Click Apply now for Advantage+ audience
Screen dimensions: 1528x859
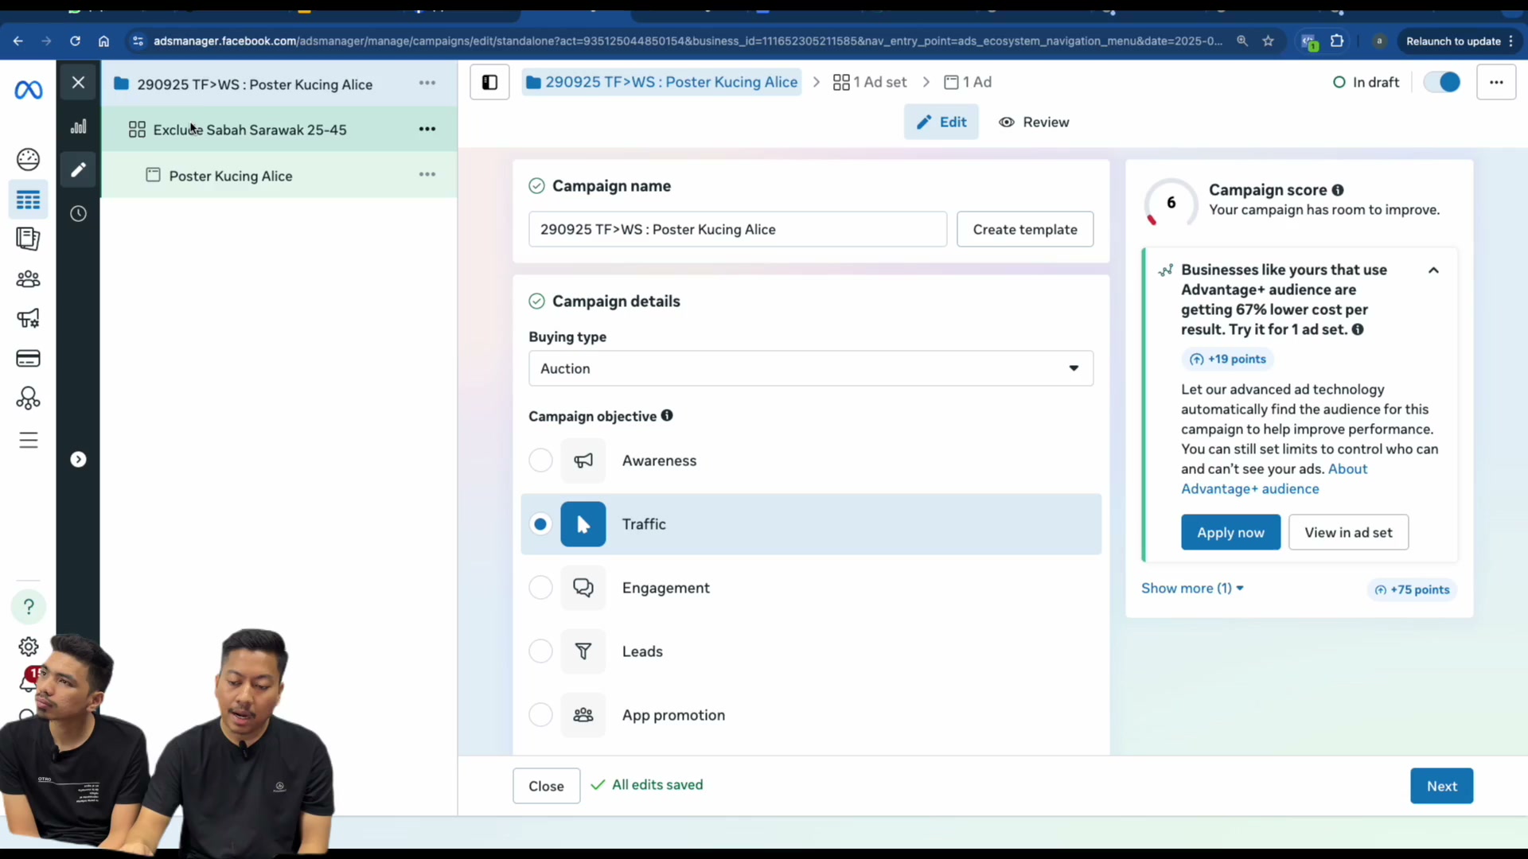point(1230,532)
